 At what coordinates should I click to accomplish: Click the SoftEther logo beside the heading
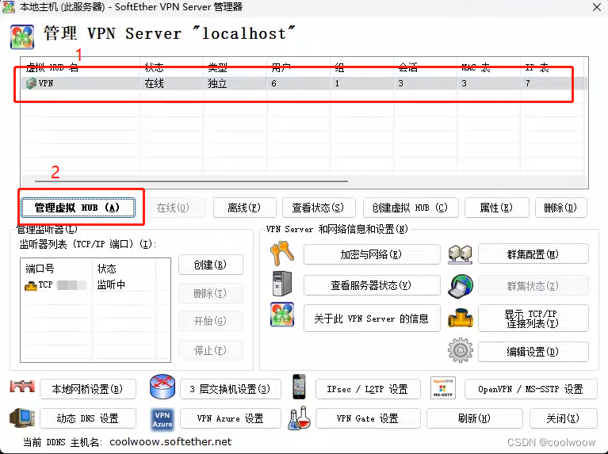(22, 36)
